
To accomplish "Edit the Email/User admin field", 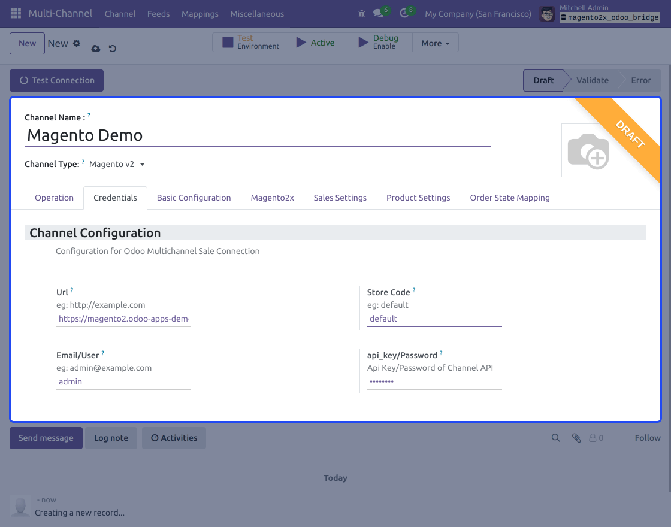I will point(123,381).
